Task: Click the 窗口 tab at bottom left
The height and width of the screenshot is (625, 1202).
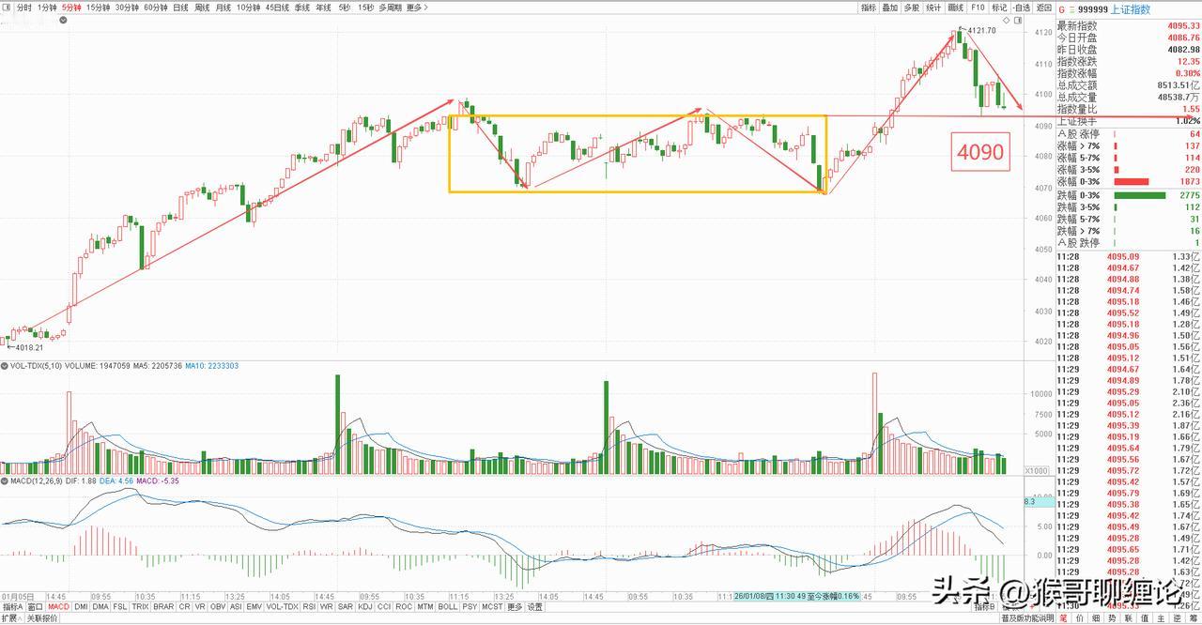Action: pos(35,607)
